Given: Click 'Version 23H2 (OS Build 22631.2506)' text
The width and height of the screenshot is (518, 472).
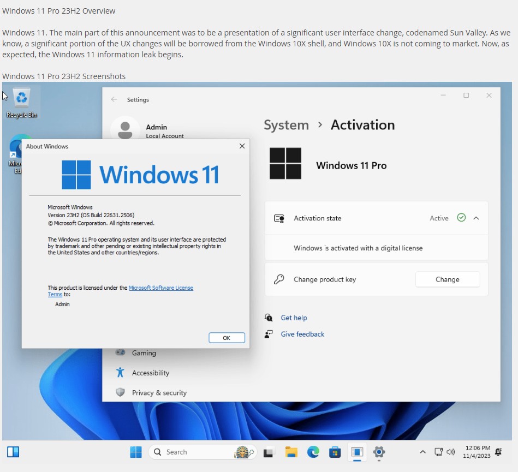Looking at the screenshot, I should click(91, 215).
